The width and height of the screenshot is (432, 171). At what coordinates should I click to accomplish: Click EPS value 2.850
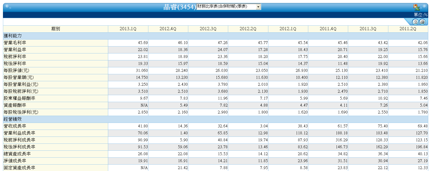[143, 112]
